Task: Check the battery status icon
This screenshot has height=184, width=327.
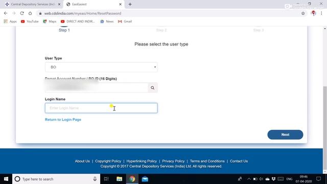Action: (x=255, y=179)
